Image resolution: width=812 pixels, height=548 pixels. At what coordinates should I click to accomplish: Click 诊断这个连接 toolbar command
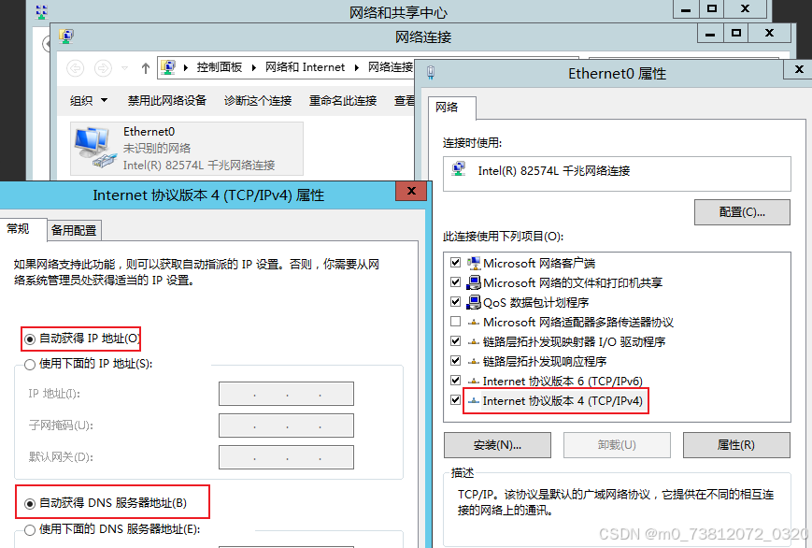pos(258,101)
